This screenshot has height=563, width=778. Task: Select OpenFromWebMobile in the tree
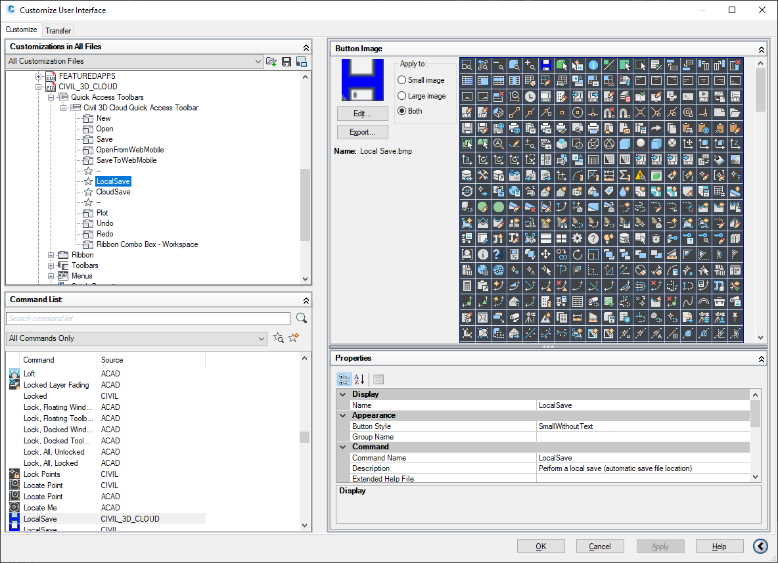(x=130, y=150)
